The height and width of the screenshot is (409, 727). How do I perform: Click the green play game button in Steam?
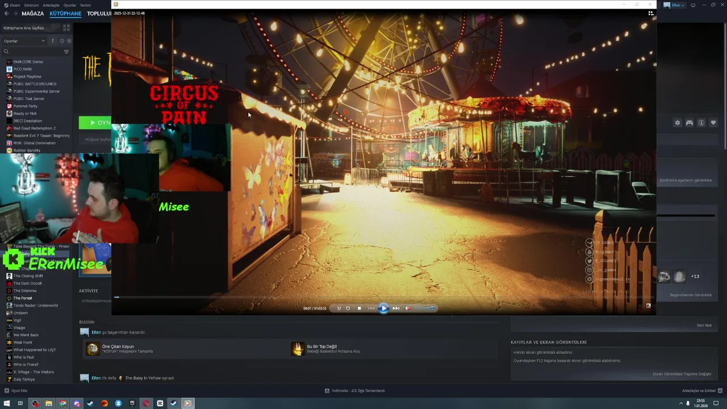(x=95, y=122)
